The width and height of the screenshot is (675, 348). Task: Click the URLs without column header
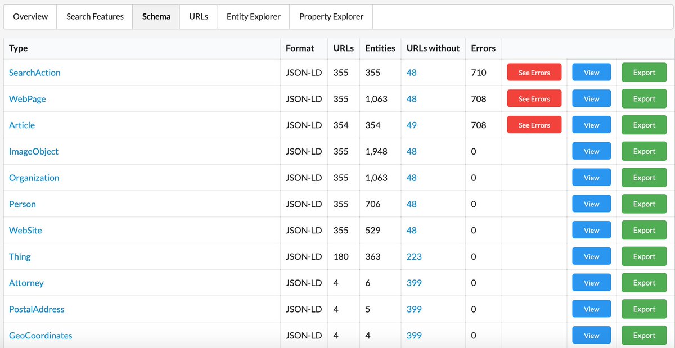433,48
